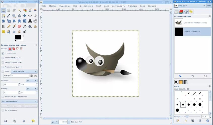213x125 pixels.
Task: Tick the Во всех слоях checkbox
Action: pos(3,110)
